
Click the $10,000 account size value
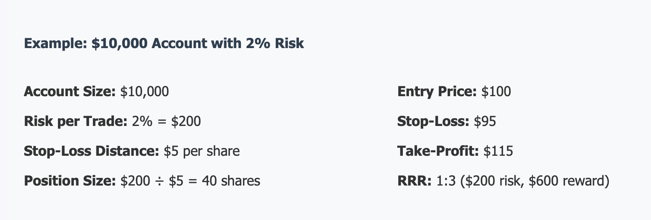[145, 91]
